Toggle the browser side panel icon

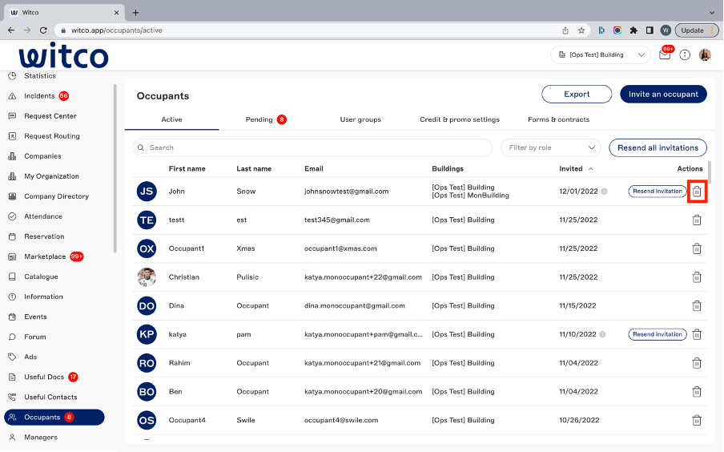coord(650,30)
